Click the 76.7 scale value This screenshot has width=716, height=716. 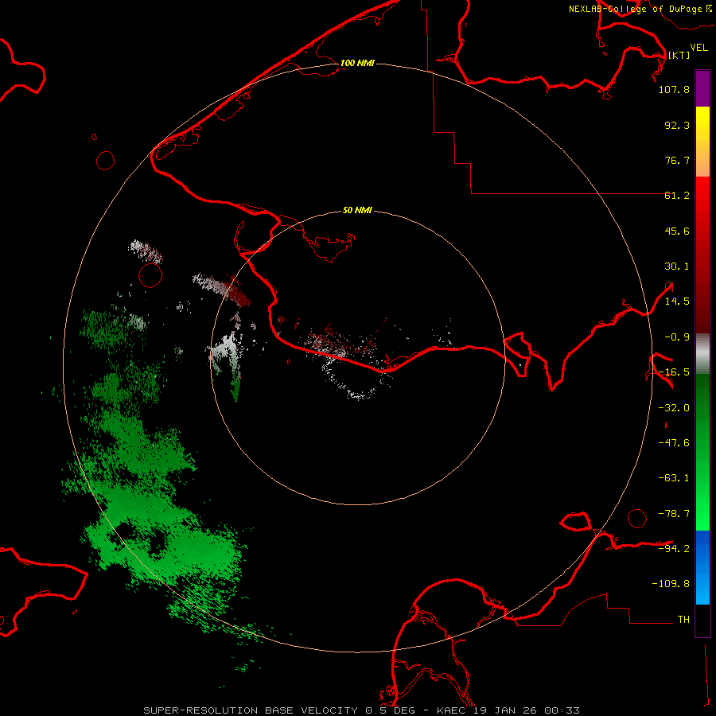pos(677,160)
